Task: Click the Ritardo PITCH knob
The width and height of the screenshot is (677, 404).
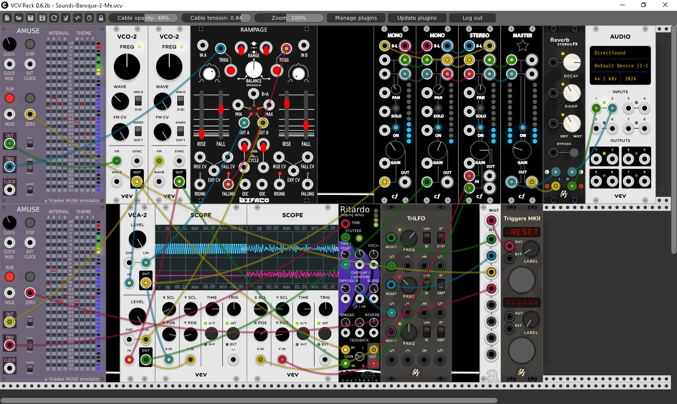Action: [374, 254]
